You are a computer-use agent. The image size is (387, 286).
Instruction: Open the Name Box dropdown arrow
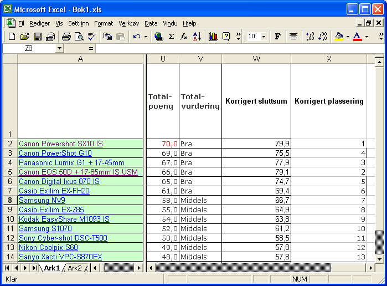click(x=59, y=48)
